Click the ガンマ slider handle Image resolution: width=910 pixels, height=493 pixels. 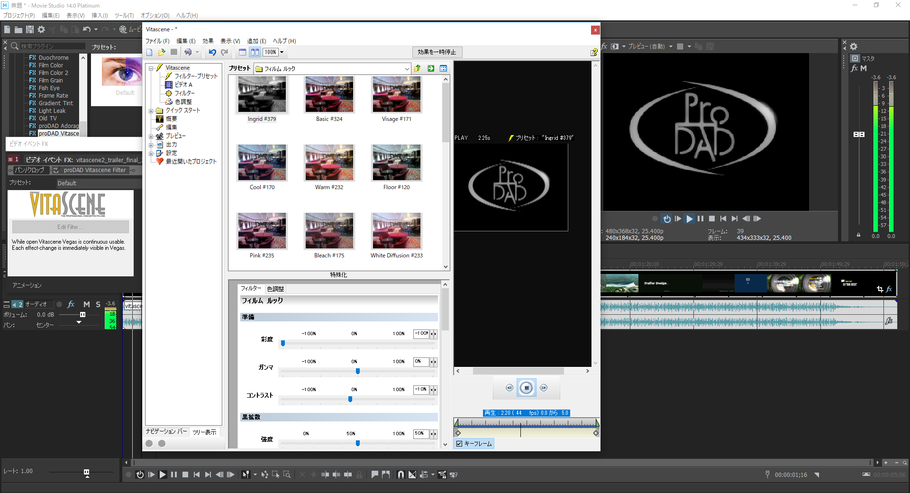[x=358, y=371]
